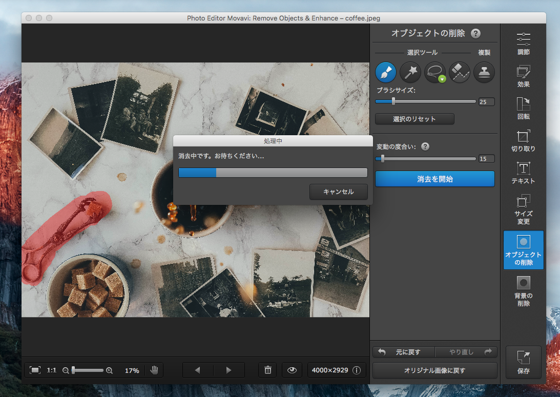This screenshot has height=397, width=560.
Task: Click the help icon beside オブジェクトの削除 title
Action: [x=476, y=34]
